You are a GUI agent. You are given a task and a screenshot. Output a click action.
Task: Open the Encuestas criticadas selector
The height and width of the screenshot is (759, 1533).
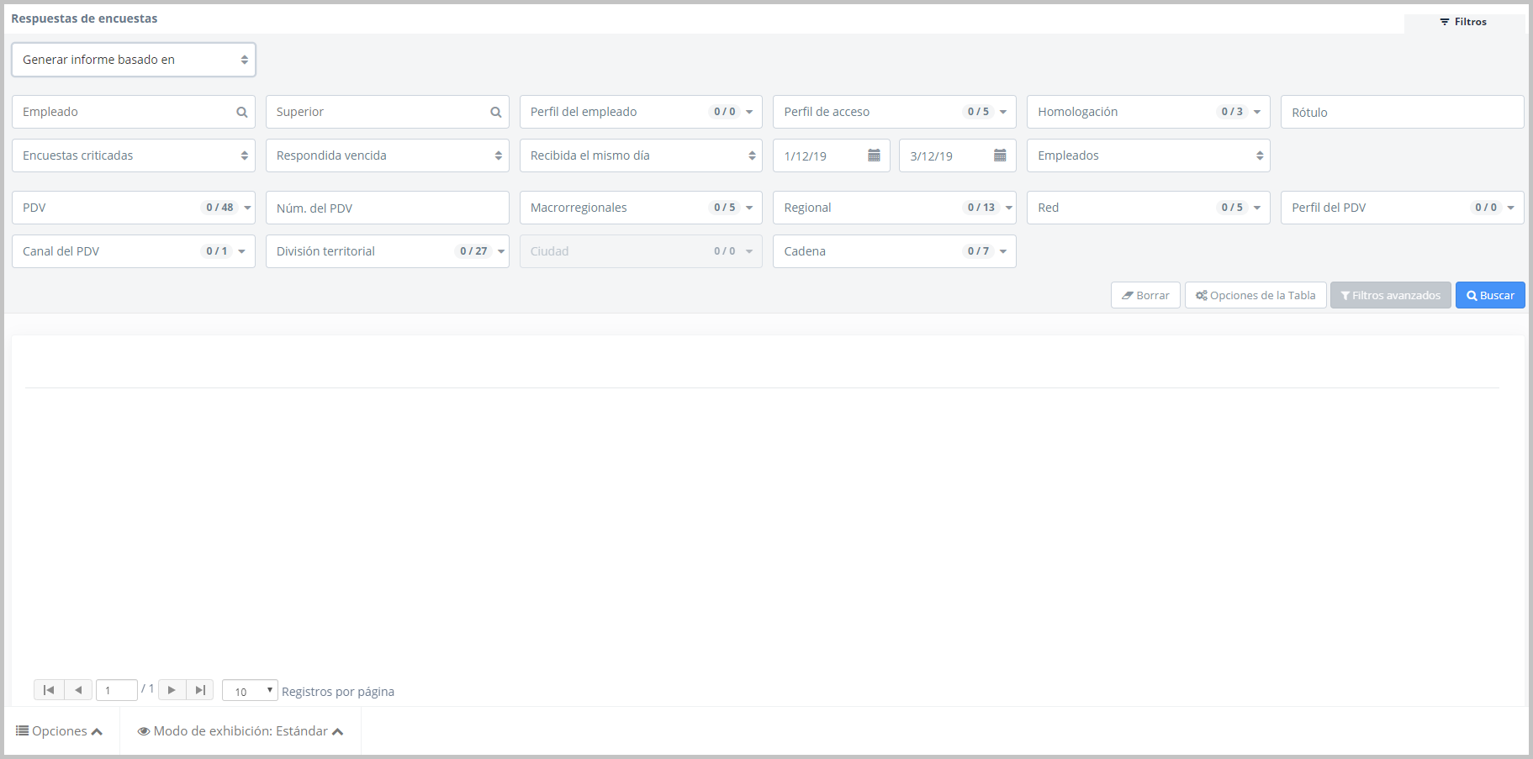(134, 155)
